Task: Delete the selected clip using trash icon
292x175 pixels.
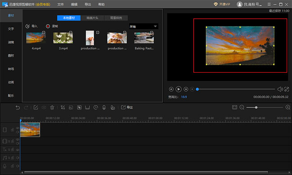Action: pos(52,108)
